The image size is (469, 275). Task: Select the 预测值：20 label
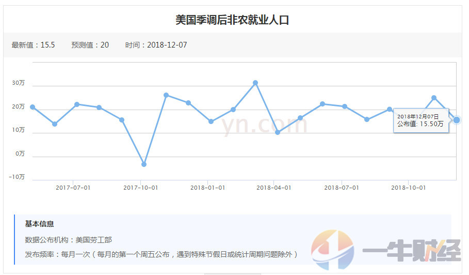[90, 45]
